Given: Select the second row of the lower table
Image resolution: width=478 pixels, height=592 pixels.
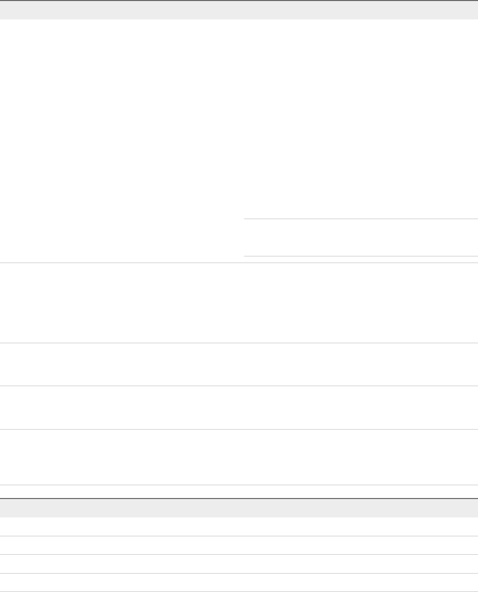Looking at the screenshot, I should (239, 545).
